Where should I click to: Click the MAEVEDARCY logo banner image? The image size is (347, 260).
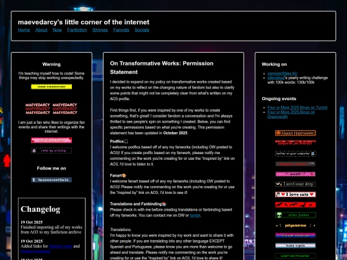(x=51, y=108)
